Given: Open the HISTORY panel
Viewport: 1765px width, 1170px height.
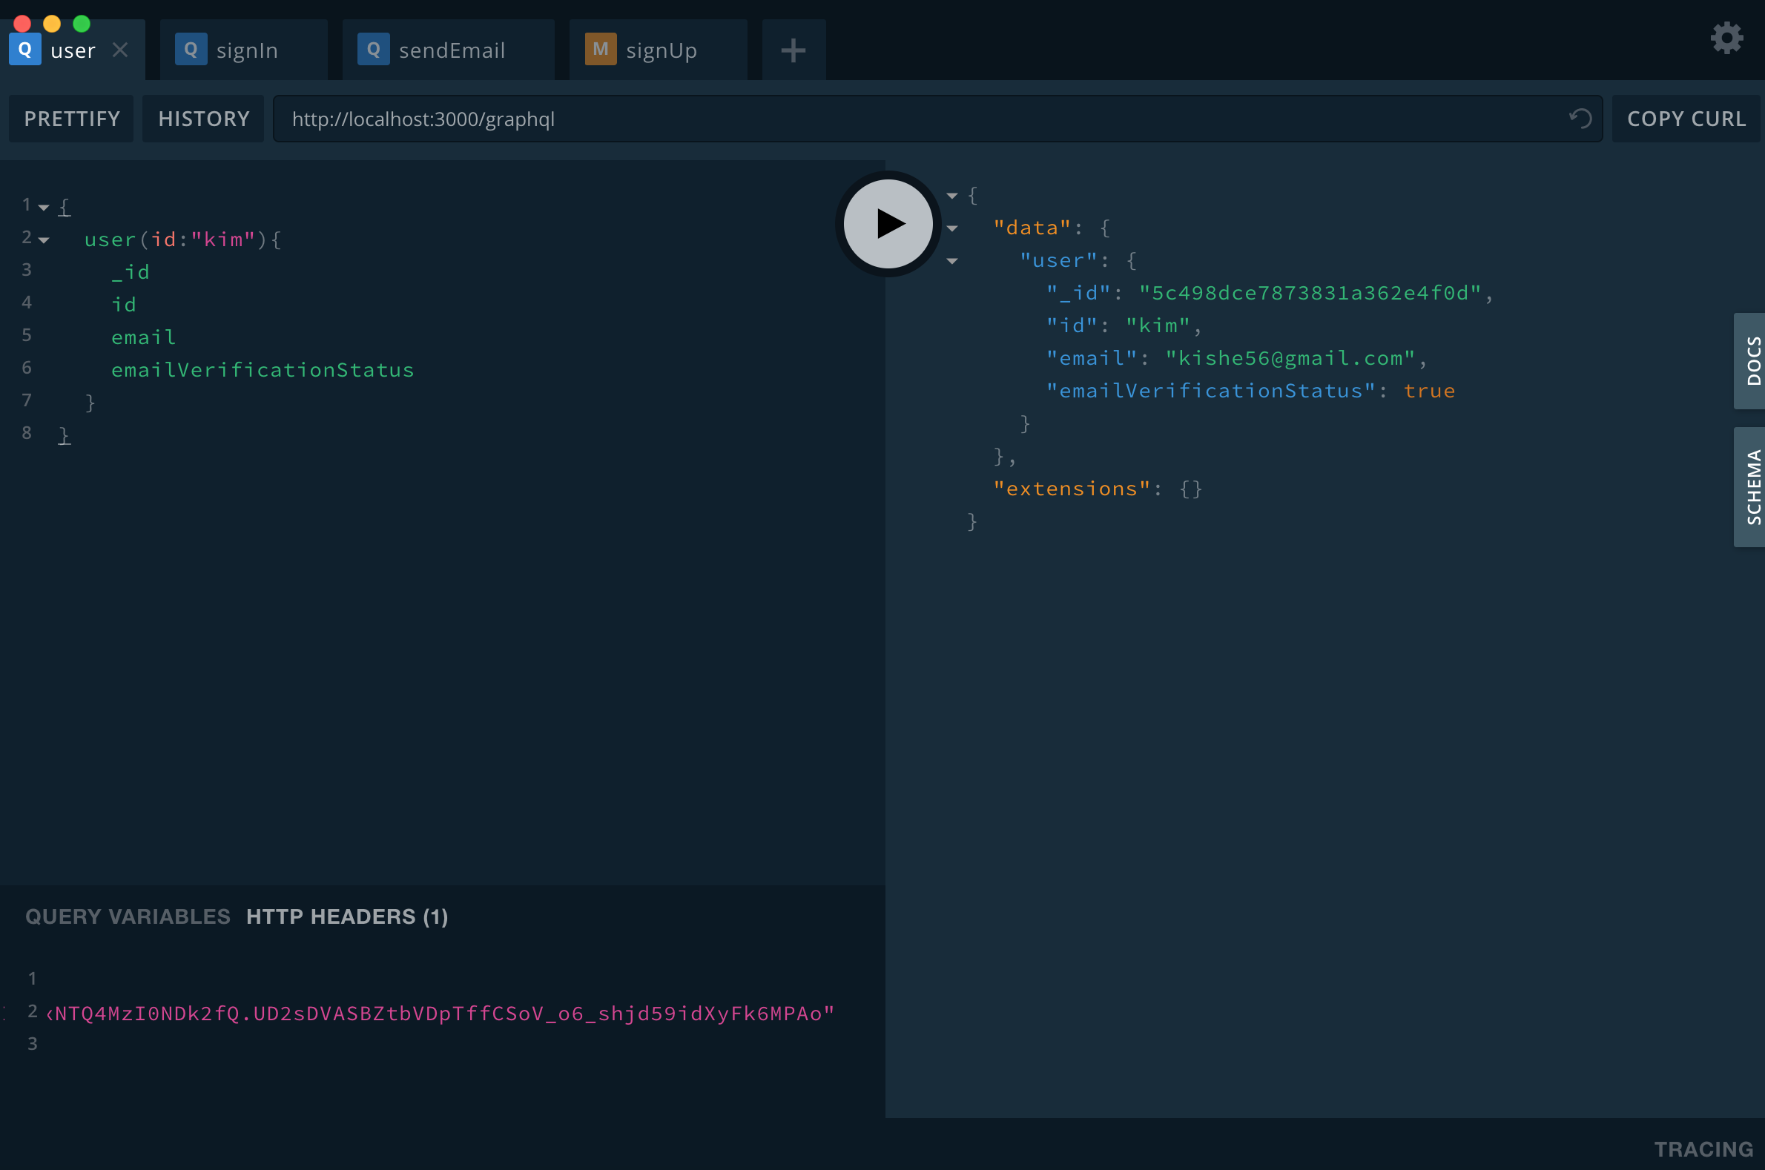Looking at the screenshot, I should coord(204,119).
